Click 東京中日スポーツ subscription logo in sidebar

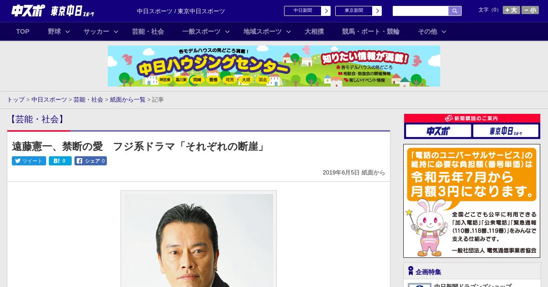pyautogui.click(x=506, y=131)
